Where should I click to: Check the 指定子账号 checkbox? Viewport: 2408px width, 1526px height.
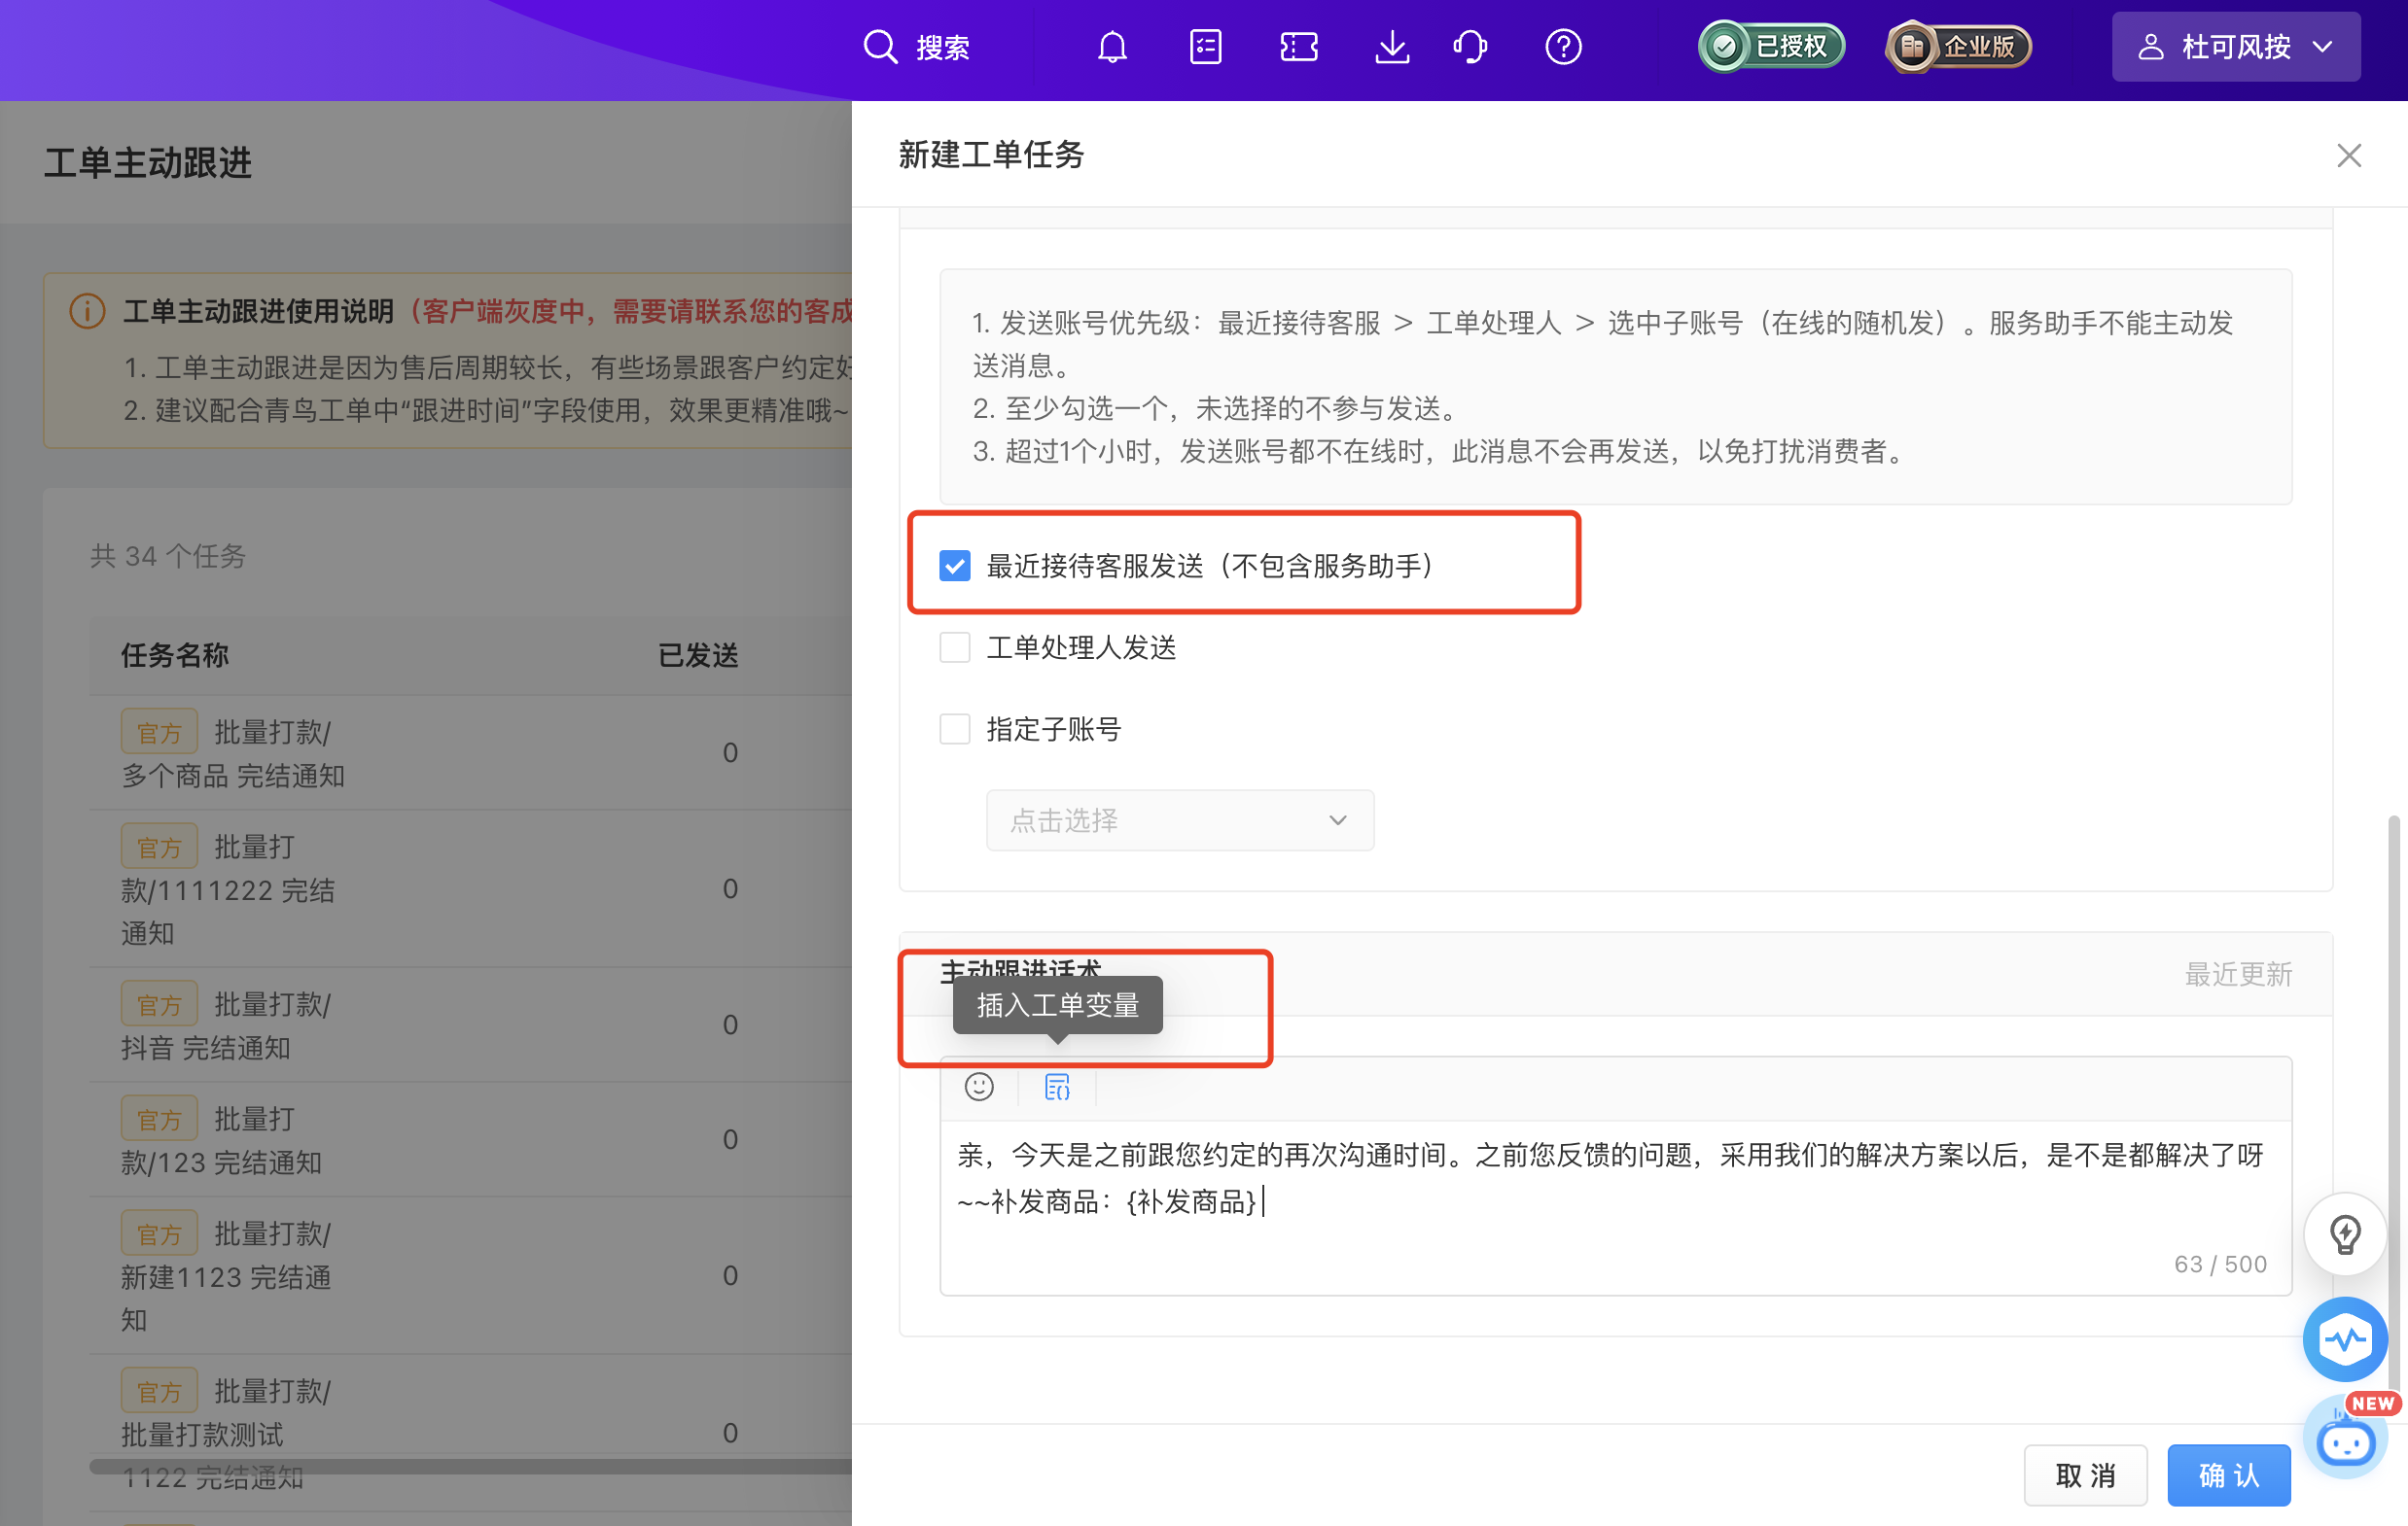click(x=955, y=730)
